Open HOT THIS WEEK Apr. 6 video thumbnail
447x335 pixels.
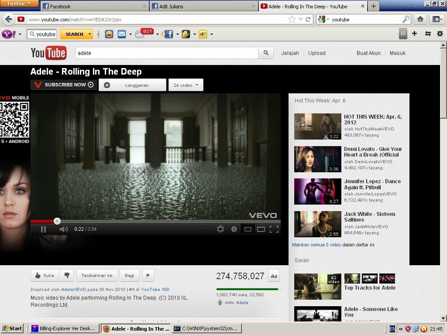point(318,126)
